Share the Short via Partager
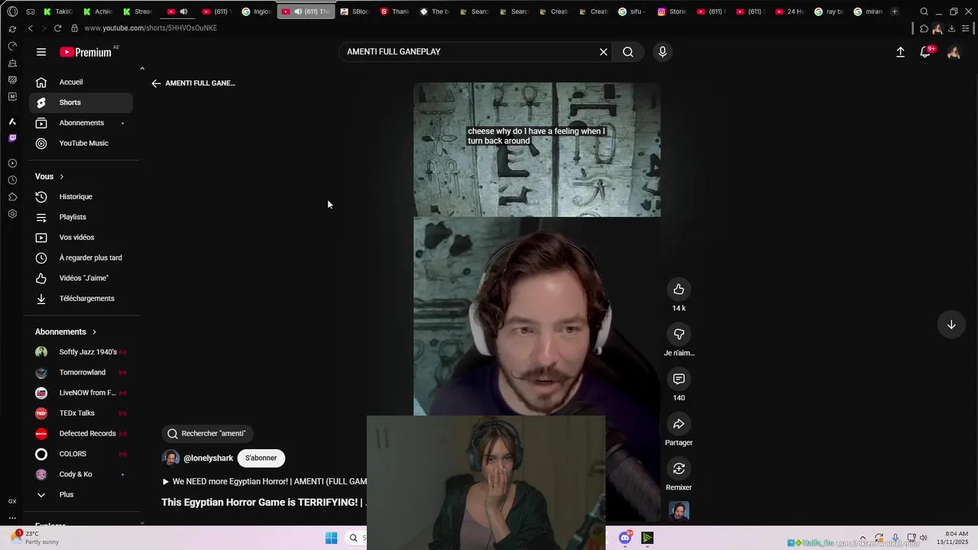 [678, 424]
